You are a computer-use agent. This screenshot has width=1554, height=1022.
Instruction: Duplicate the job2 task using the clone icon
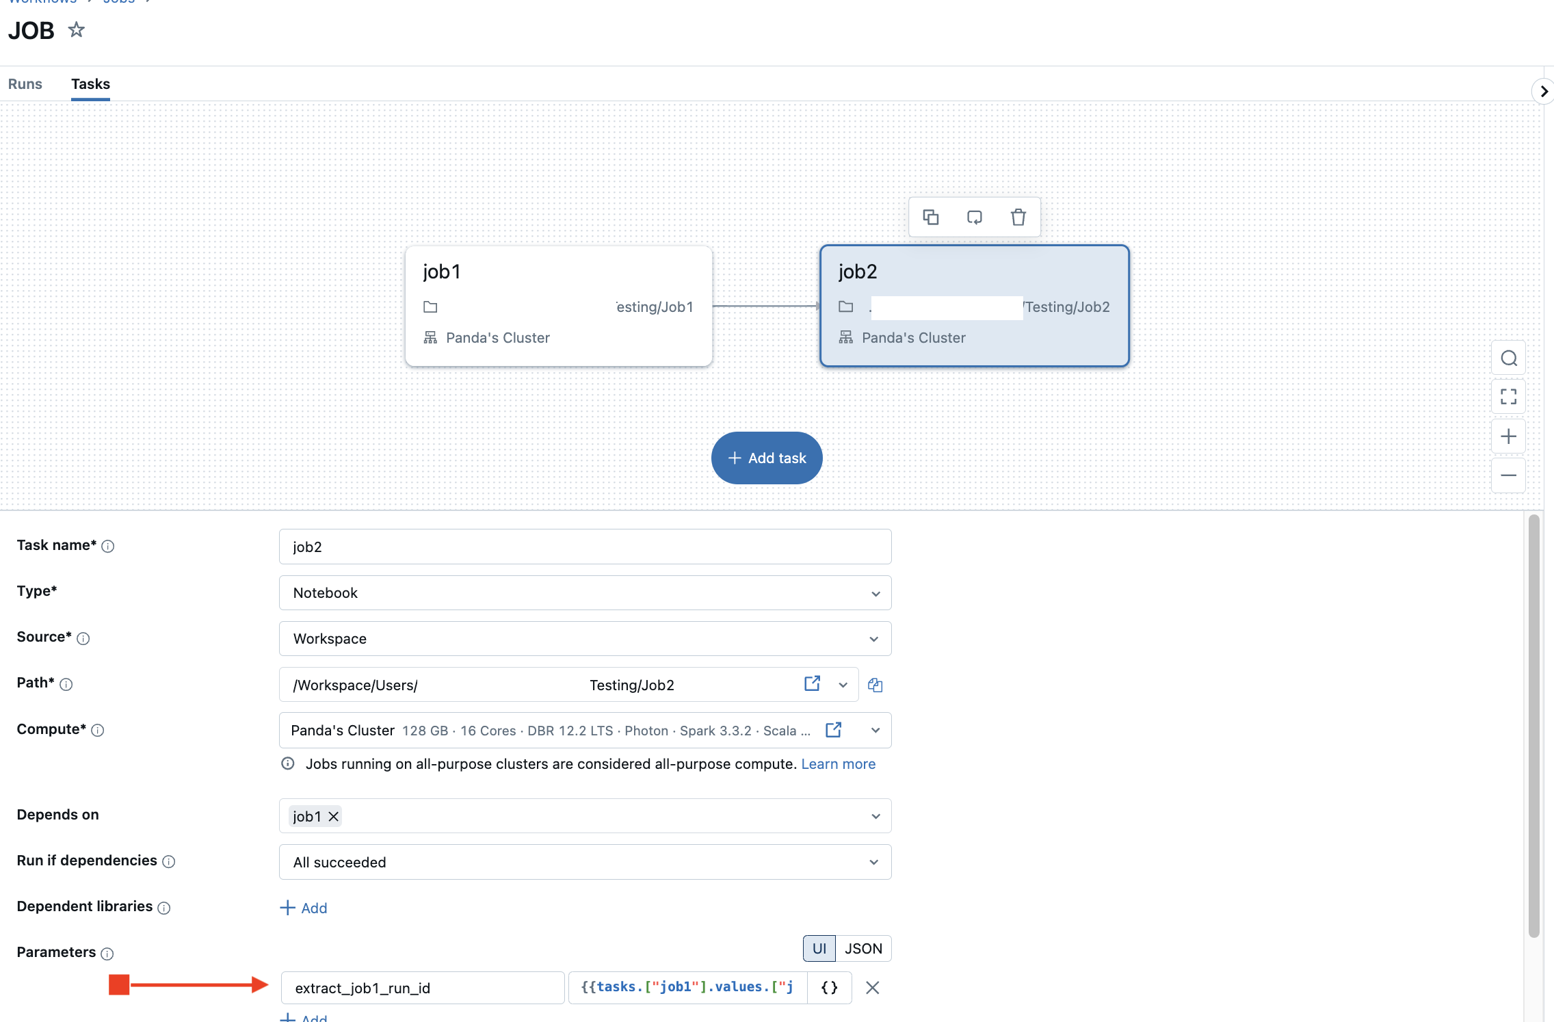pyautogui.click(x=931, y=217)
